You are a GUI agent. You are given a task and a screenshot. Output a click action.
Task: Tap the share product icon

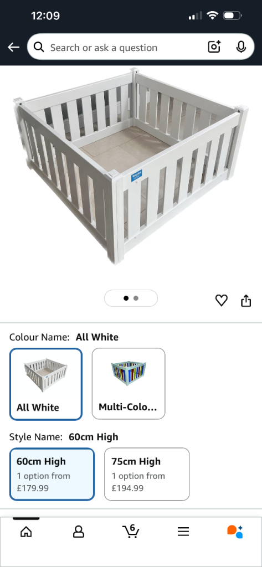(x=246, y=300)
